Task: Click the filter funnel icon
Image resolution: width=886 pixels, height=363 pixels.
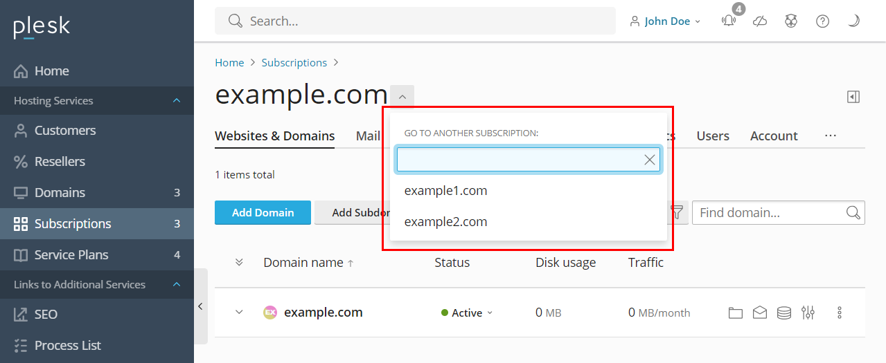Action: [677, 213]
